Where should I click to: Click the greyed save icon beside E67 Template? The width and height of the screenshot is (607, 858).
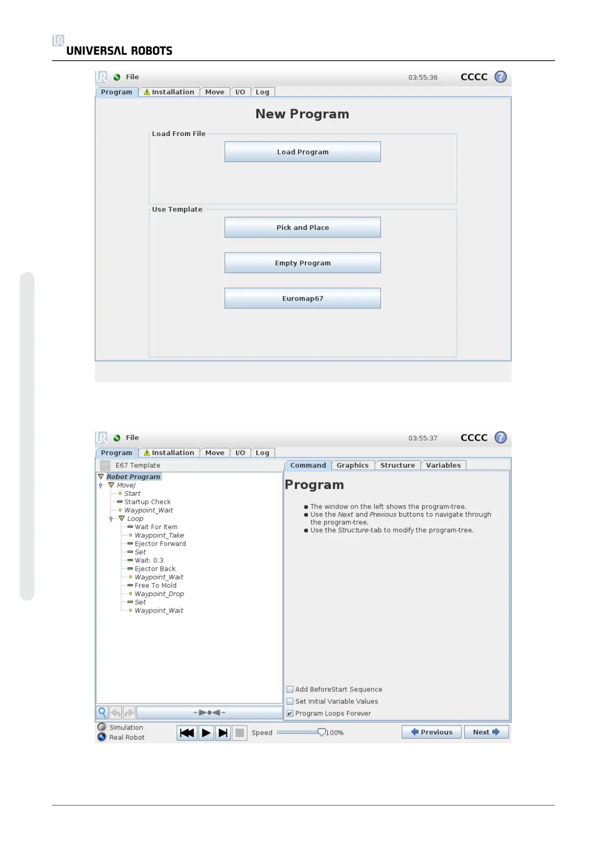[105, 466]
